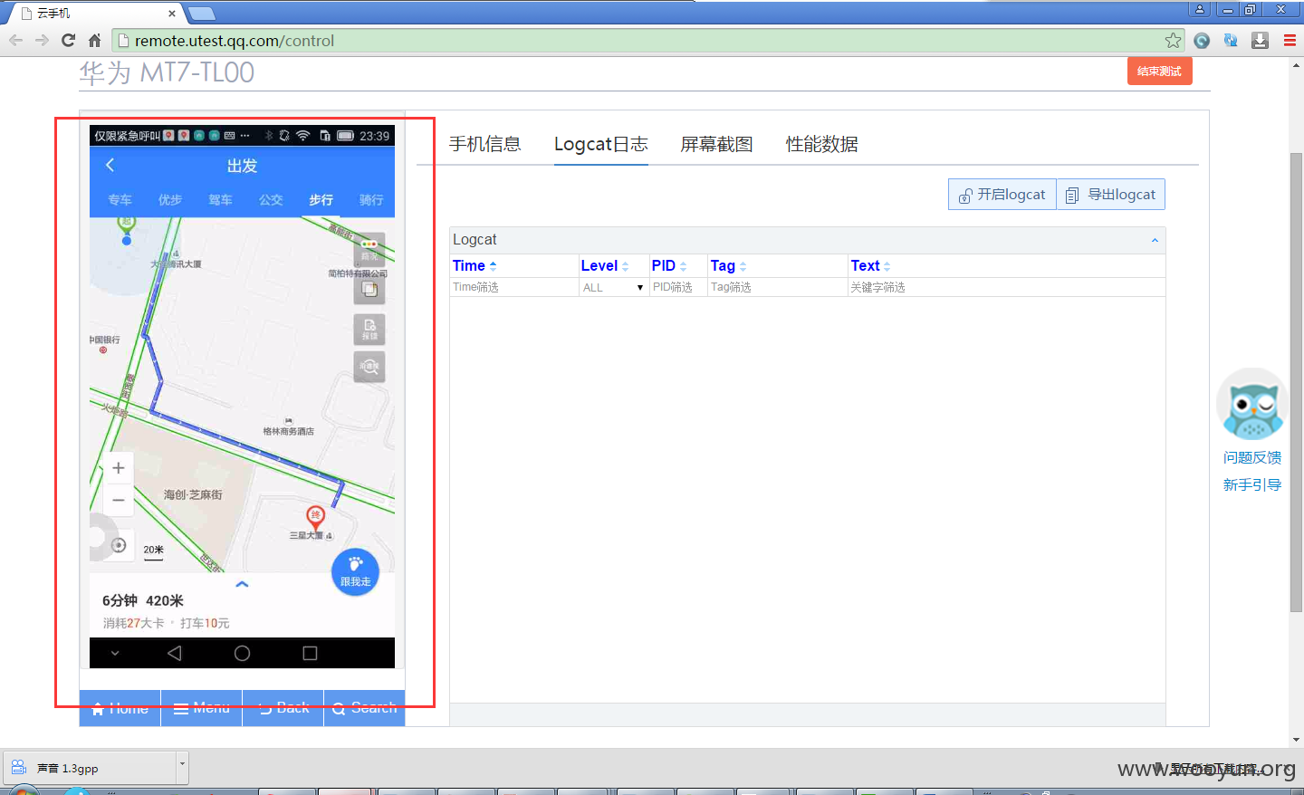Tap the locate-me target icon on map

tap(119, 545)
